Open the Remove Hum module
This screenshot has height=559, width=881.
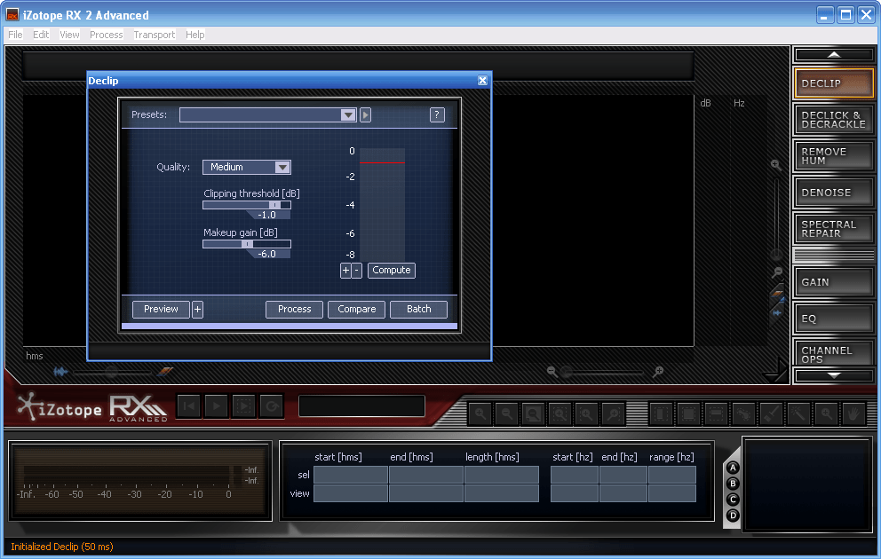(834, 156)
